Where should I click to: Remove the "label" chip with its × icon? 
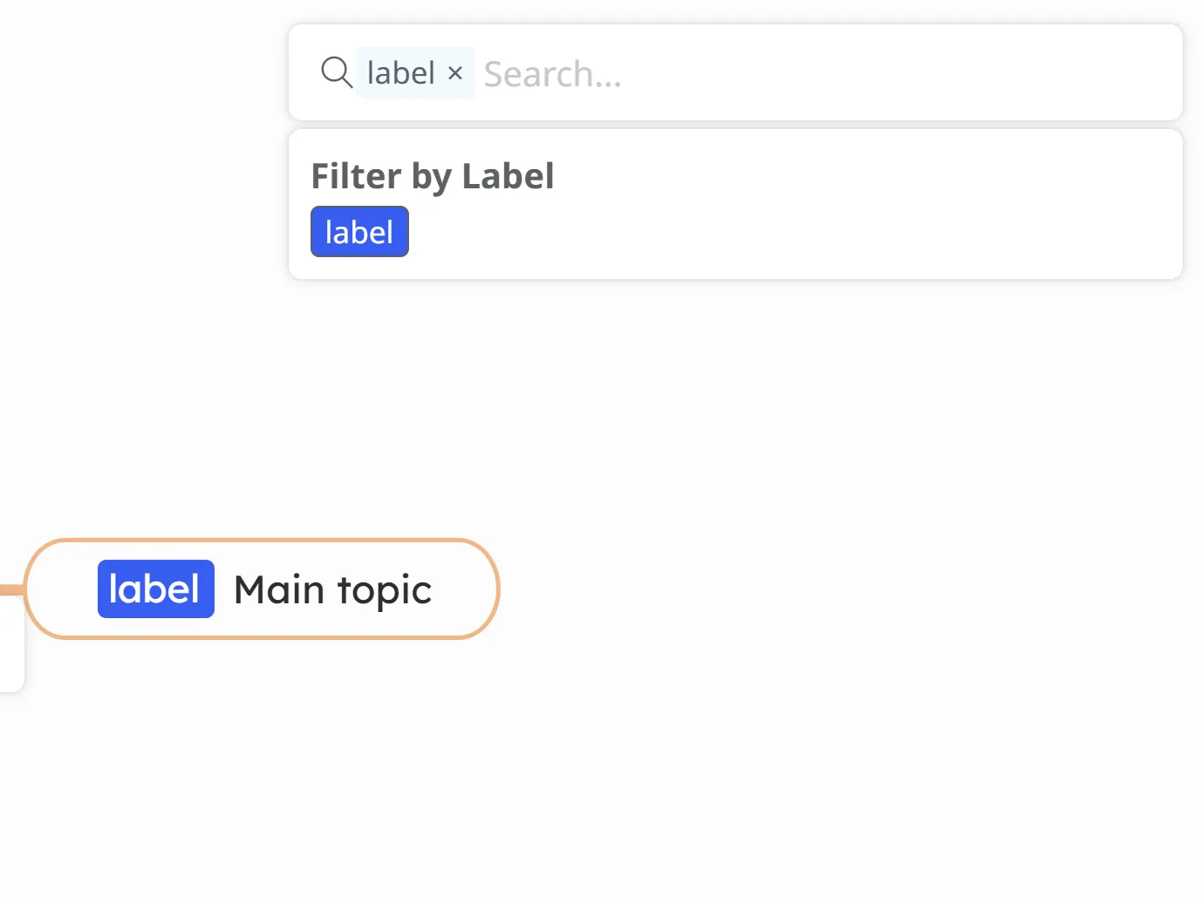455,73
